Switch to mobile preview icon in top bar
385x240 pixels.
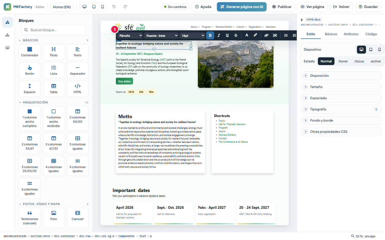[102, 7]
